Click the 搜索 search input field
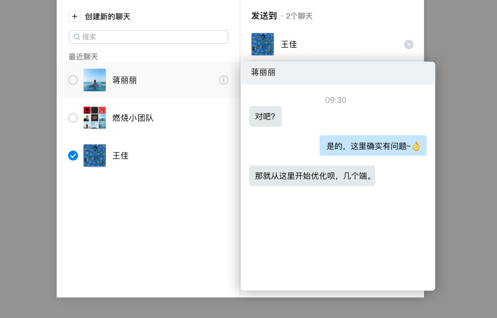 (148, 36)
